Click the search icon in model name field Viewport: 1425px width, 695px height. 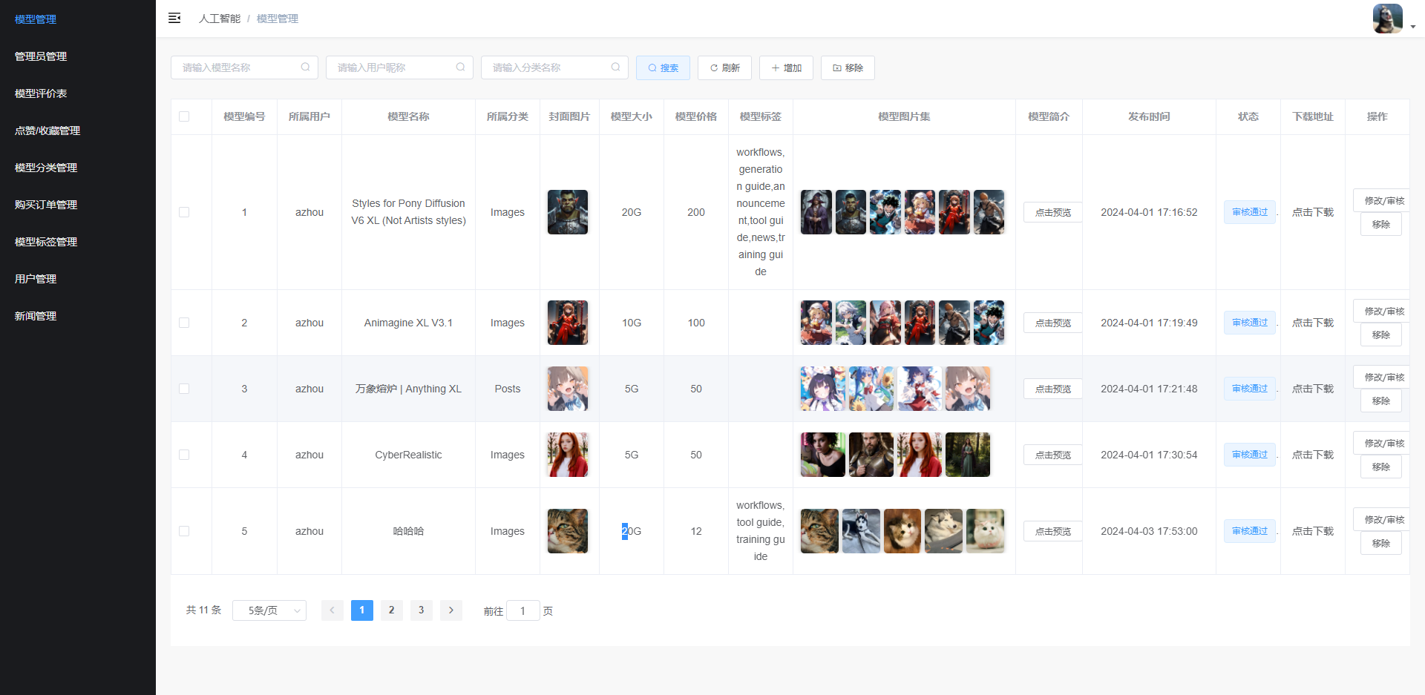click(305, 67)
